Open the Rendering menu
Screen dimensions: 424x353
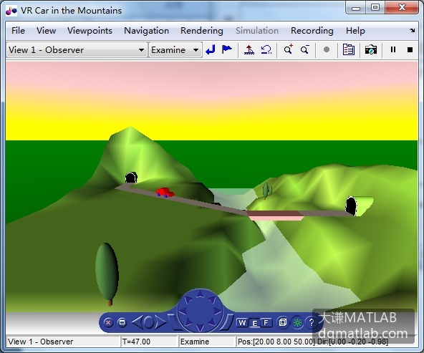click(202, 31)
